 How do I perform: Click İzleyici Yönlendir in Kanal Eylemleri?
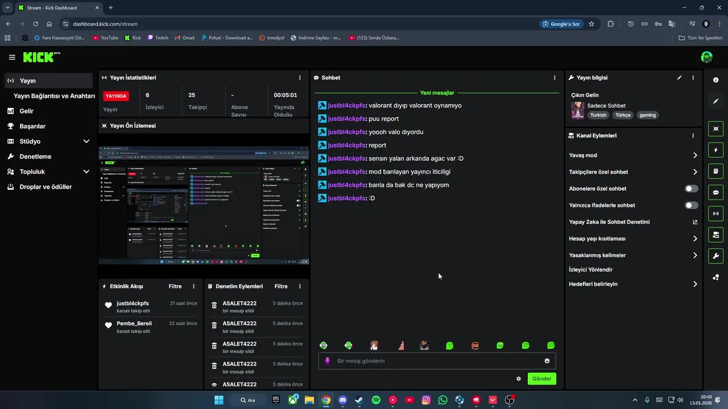(x=590, y=270)
